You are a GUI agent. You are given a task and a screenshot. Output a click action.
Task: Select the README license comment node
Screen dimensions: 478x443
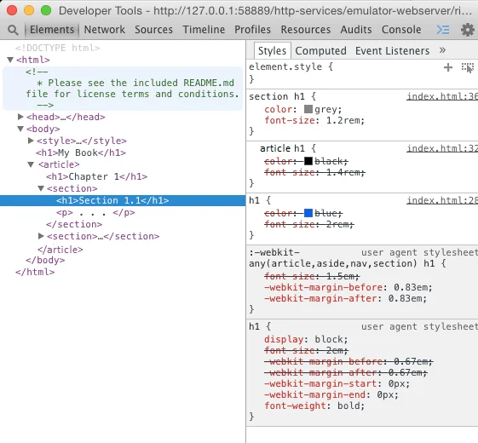point(123,89)
